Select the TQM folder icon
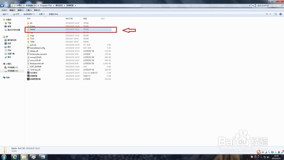284x160 pixels. pyautogui.click(x=28, y=42)
